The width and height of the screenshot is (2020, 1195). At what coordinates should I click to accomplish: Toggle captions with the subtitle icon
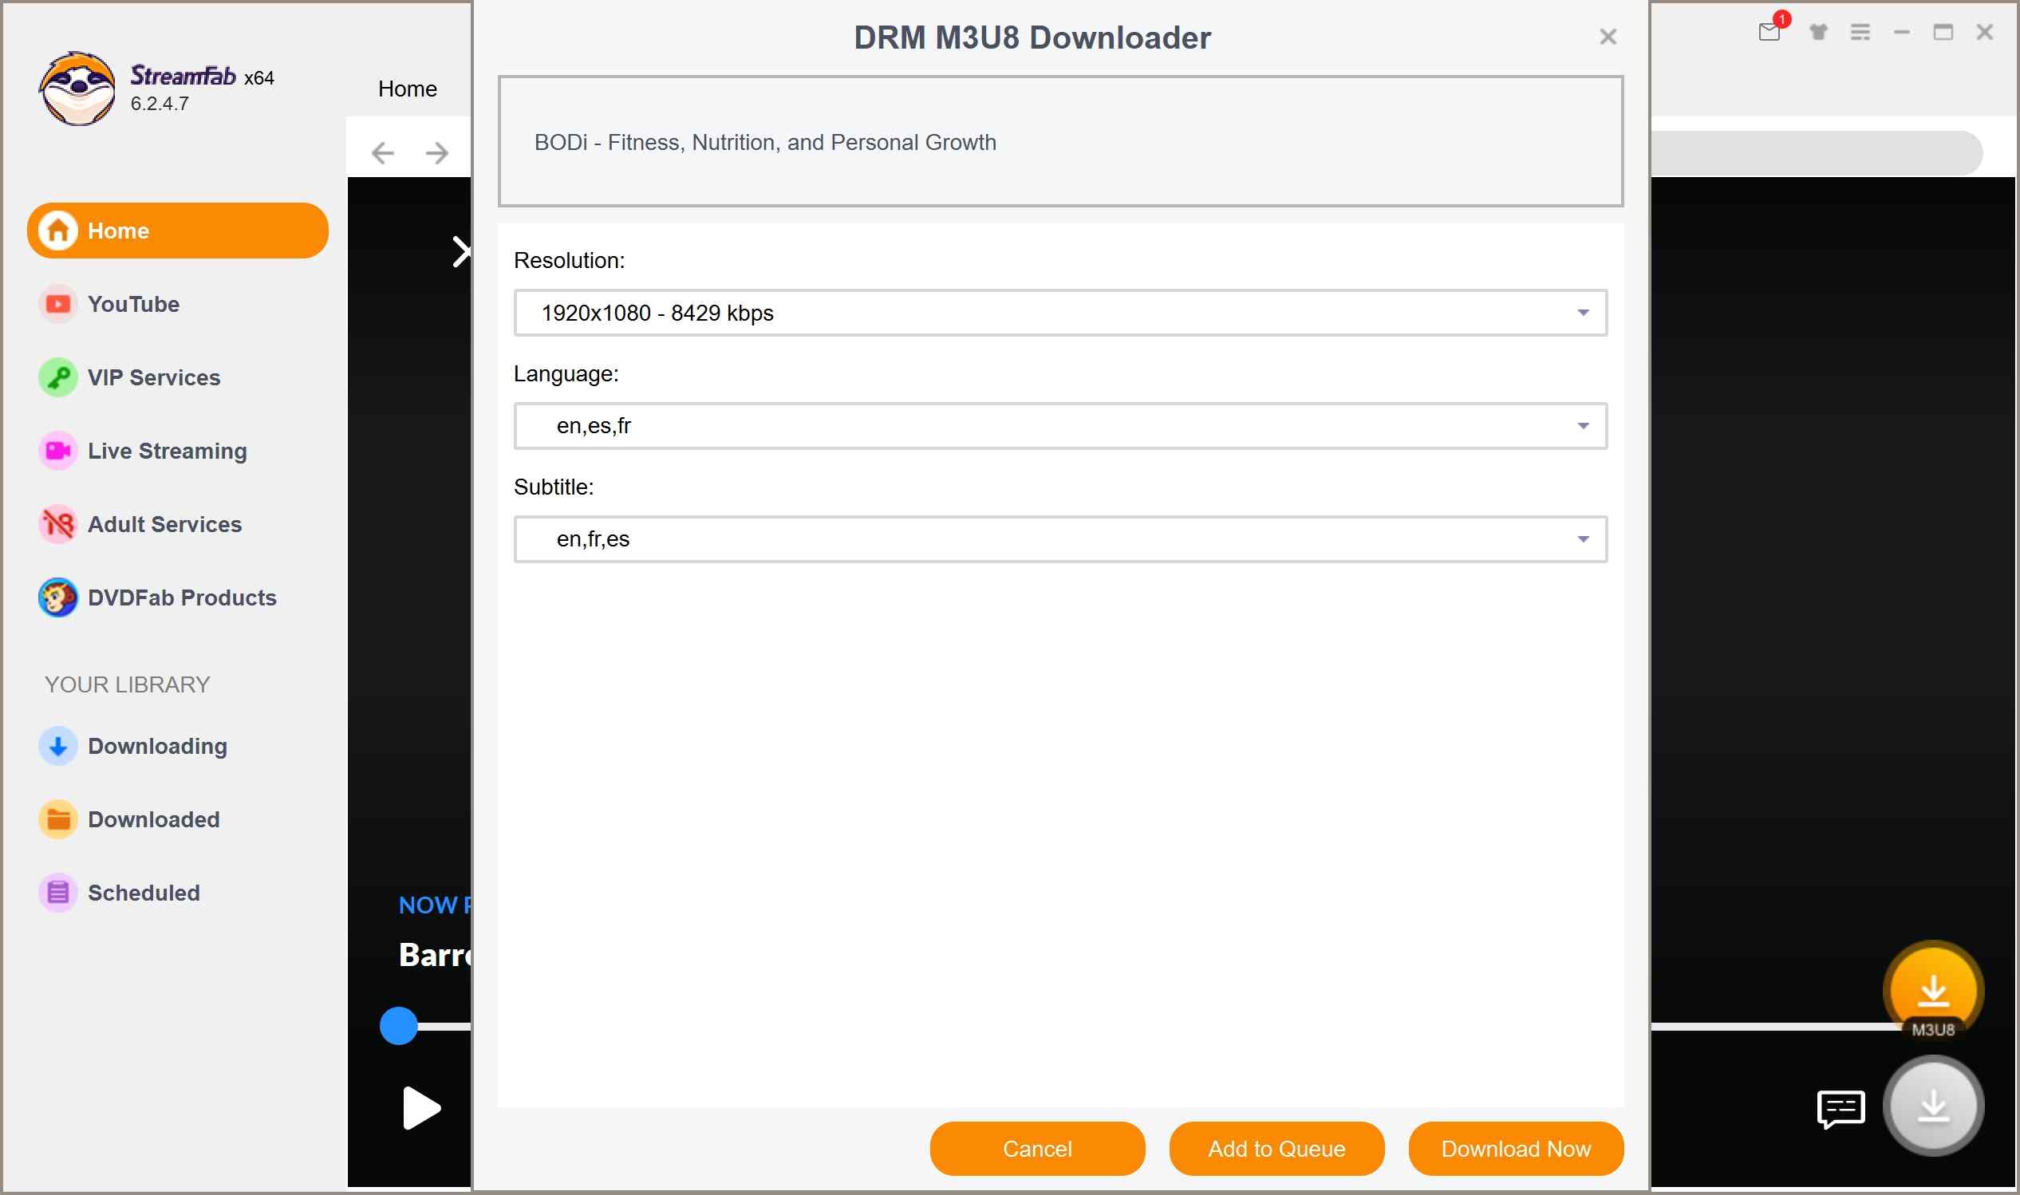(1840, 1110)
